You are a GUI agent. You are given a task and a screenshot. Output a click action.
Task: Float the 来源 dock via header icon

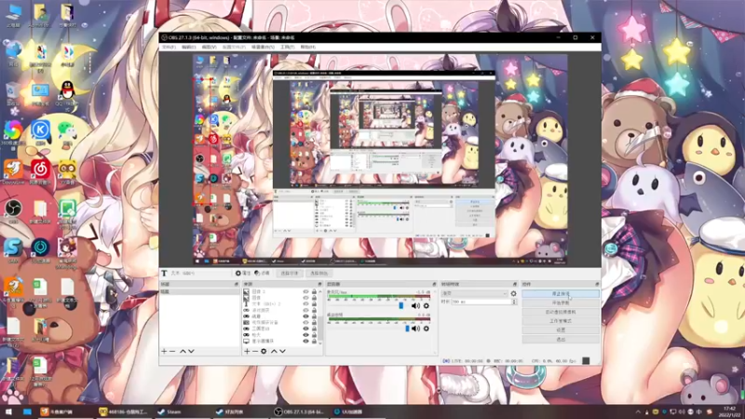319,284
